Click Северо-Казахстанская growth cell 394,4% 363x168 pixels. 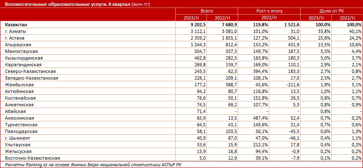[260, 71]
